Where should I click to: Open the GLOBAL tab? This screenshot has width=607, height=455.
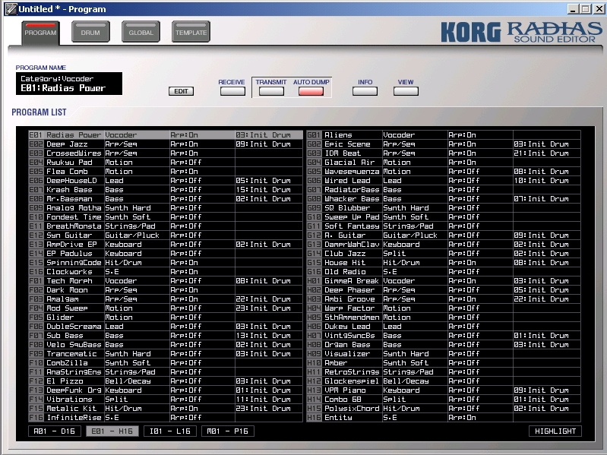pyautogui.click(x=141, y=33)
